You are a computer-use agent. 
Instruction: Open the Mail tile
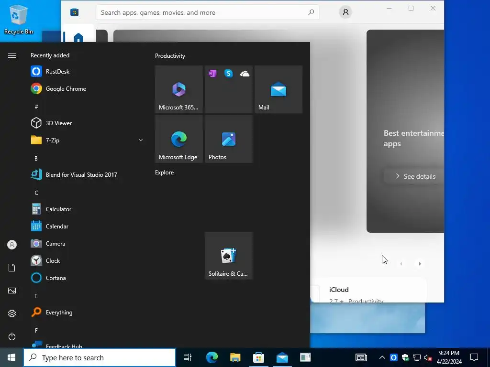[x=278, y=89]
